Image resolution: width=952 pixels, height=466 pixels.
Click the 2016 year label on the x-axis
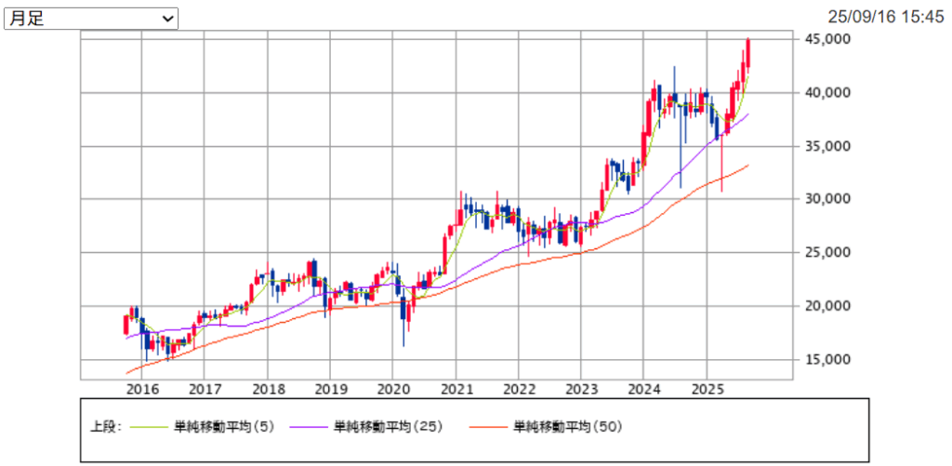pyautogui.click(x=141, y=388)
